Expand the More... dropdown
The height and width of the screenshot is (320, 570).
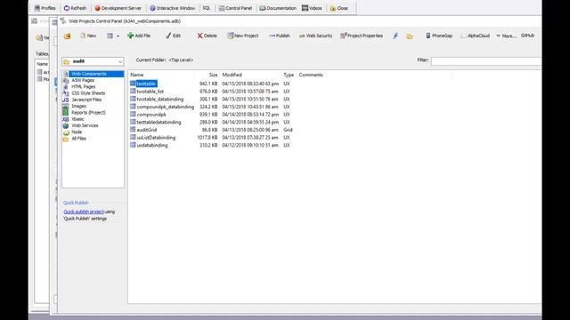[507, 36]
